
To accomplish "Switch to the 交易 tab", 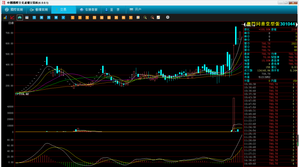I will pos(64,9).
